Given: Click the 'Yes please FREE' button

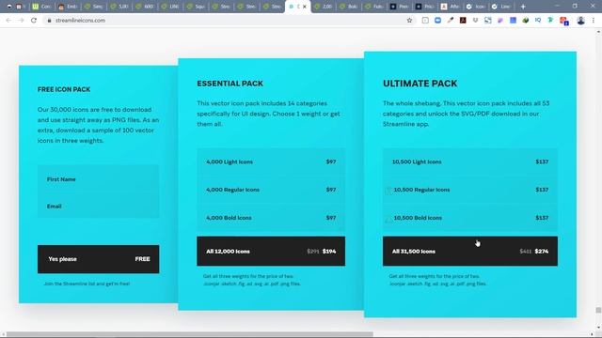Looking at the screenshot, I should point(98,259).
